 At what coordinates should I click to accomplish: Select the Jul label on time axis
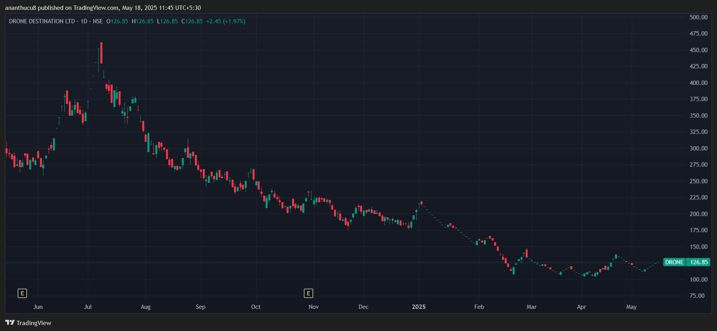88,307
